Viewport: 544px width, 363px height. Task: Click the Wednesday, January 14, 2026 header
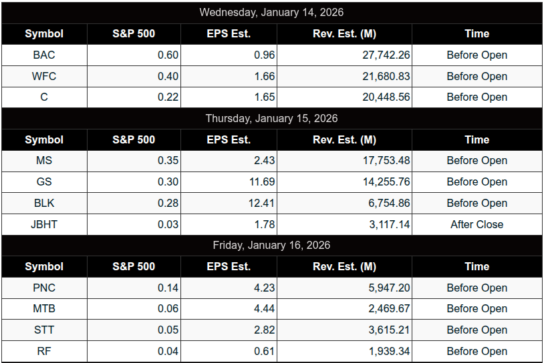coord(271,13)
